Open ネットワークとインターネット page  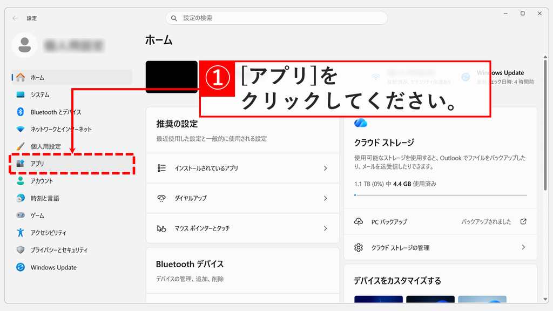point(72,129)
